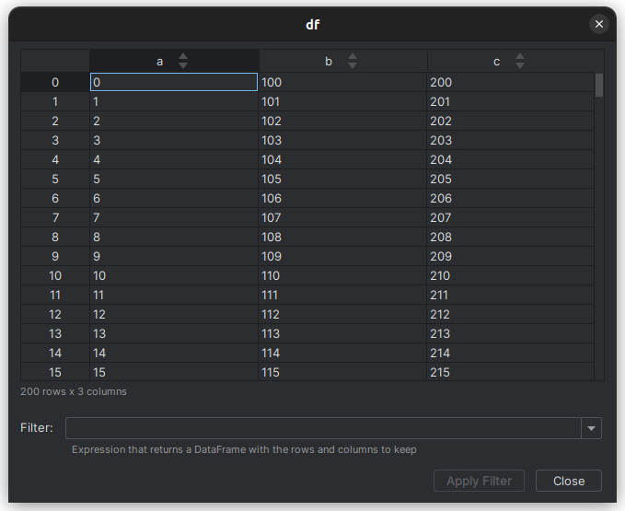This screenshot has width=625, height=511.
Task: Select row index header 15
Action: pyautogui.click(x=55, y=372)
